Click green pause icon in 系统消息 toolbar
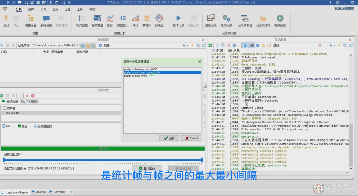 [x=210, y=45]
